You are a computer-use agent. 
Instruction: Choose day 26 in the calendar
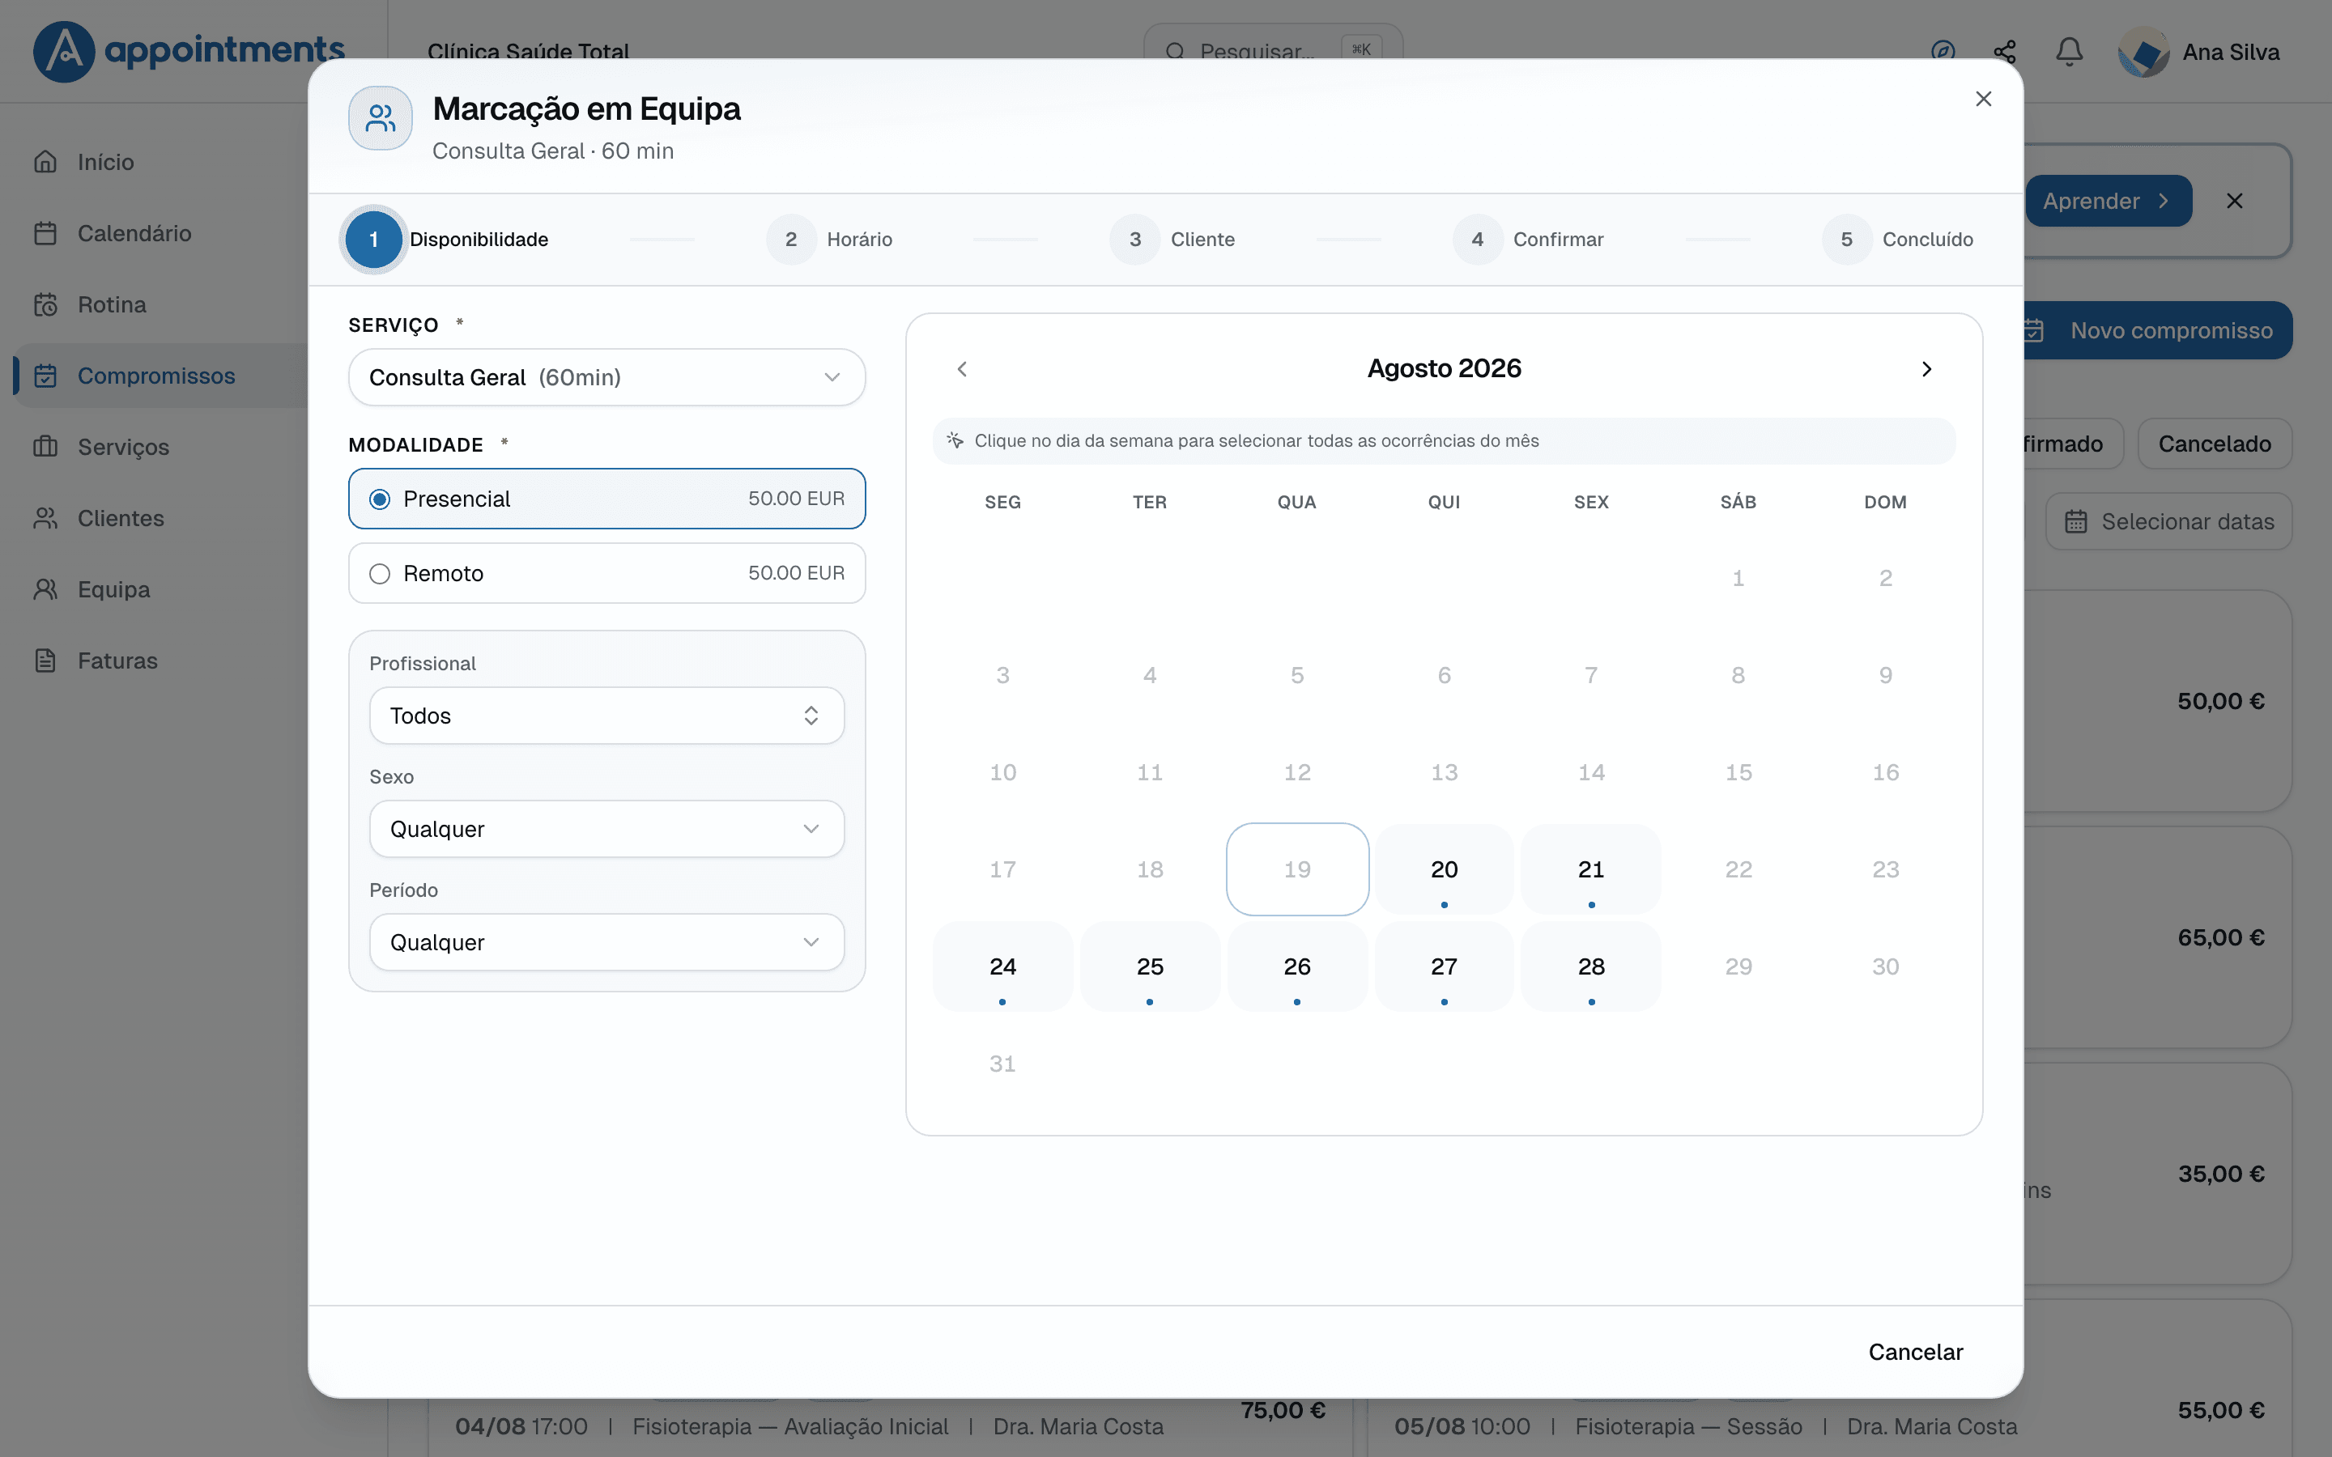pos(1297,967)
